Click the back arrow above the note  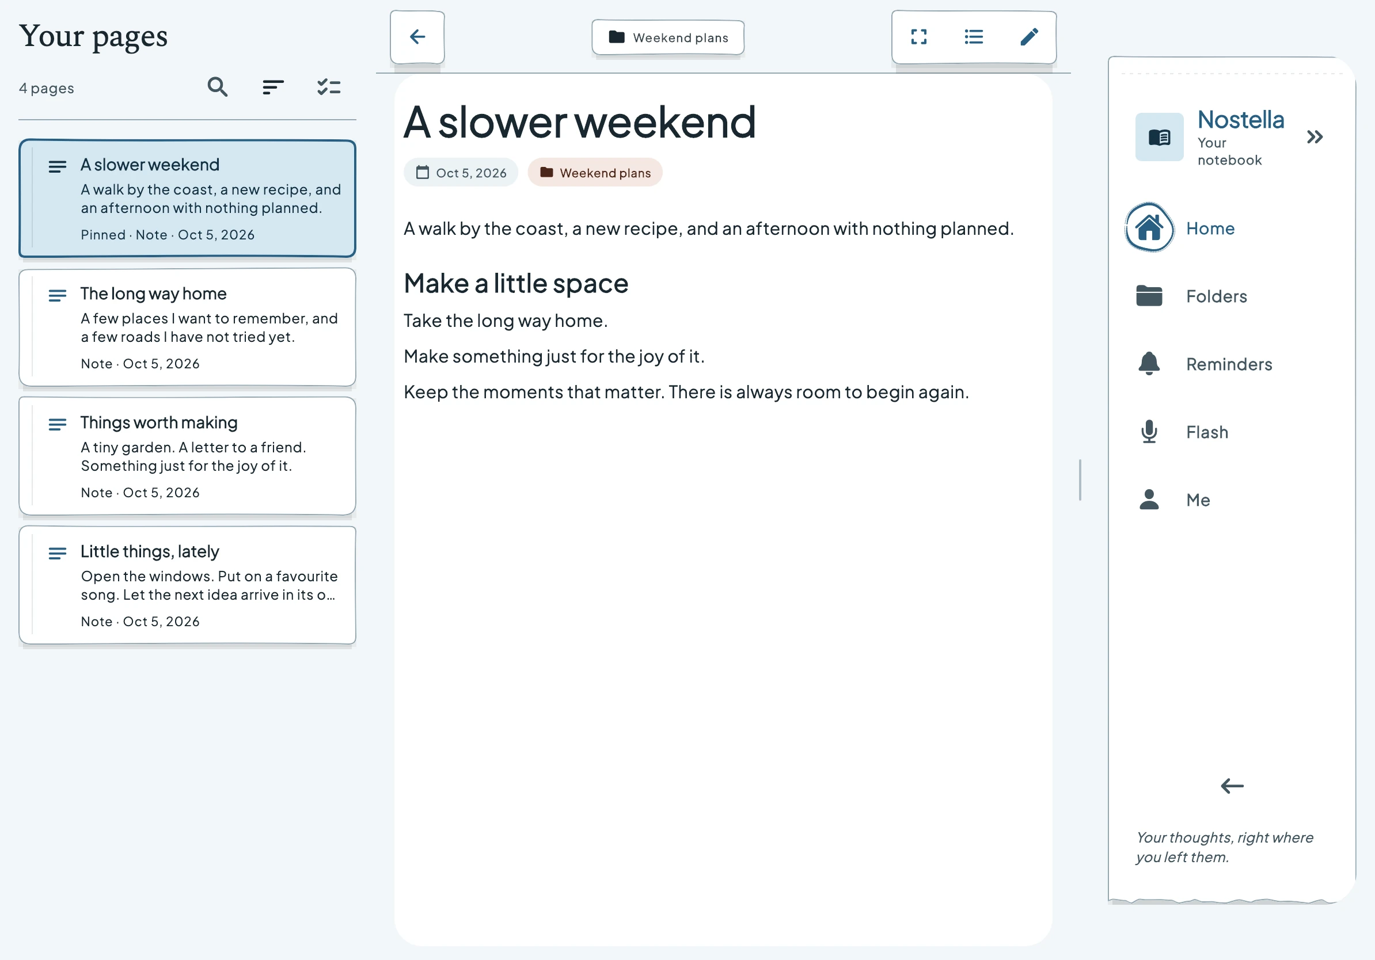coord(417,37)
